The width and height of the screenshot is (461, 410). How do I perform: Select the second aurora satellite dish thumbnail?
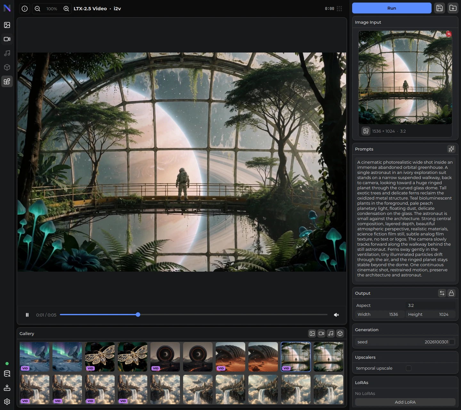pos(67,357)
